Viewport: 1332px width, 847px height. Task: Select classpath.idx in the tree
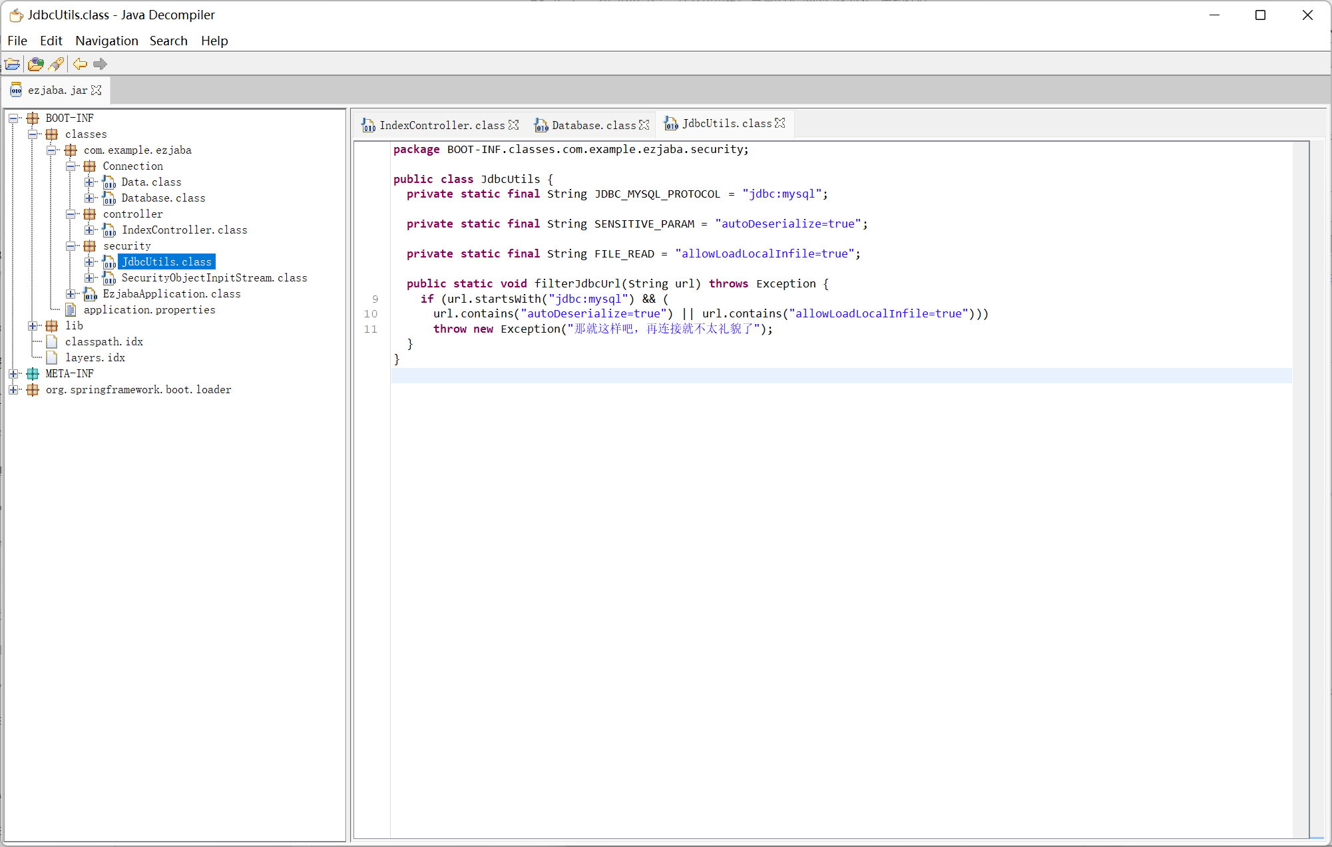coord(104,342)
